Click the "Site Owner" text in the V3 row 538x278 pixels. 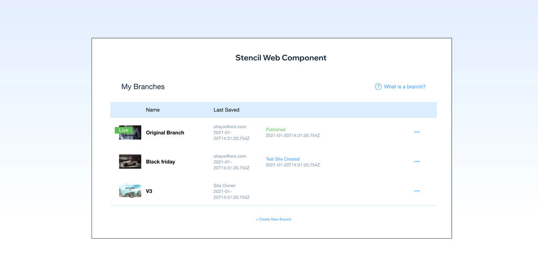pyautogui.click(x=224, y=185)
